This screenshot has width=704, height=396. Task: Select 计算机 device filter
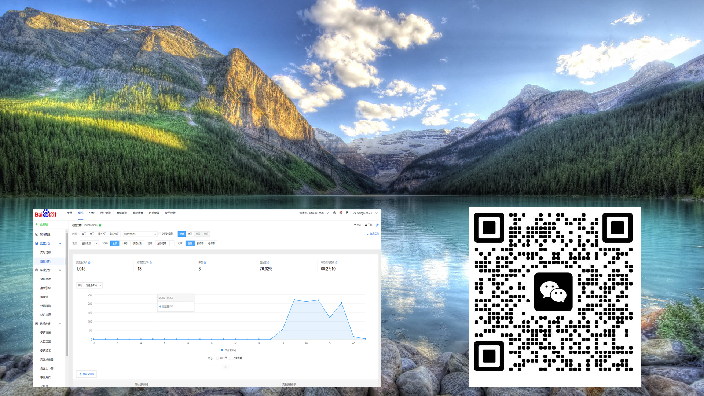(x=125, y=243)
